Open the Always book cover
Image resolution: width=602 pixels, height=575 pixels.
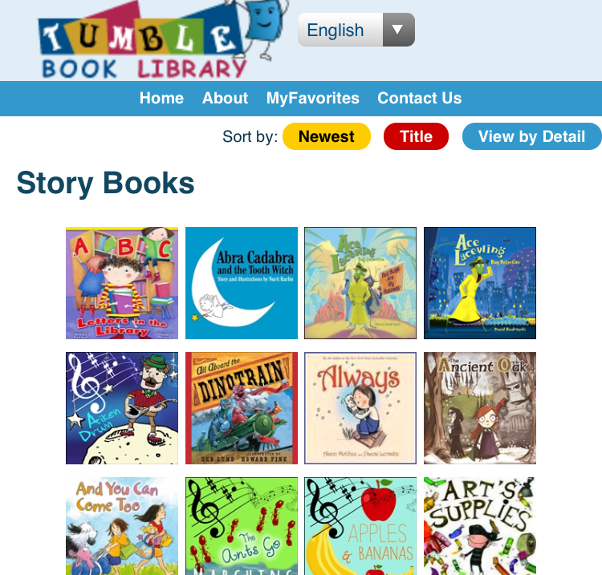360,408
